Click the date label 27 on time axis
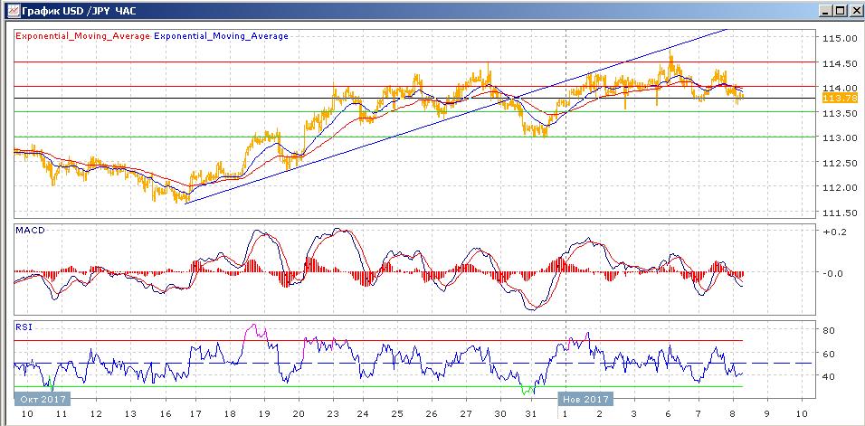The width and height of the screenshot is (865, 426). tap(467, 413)
